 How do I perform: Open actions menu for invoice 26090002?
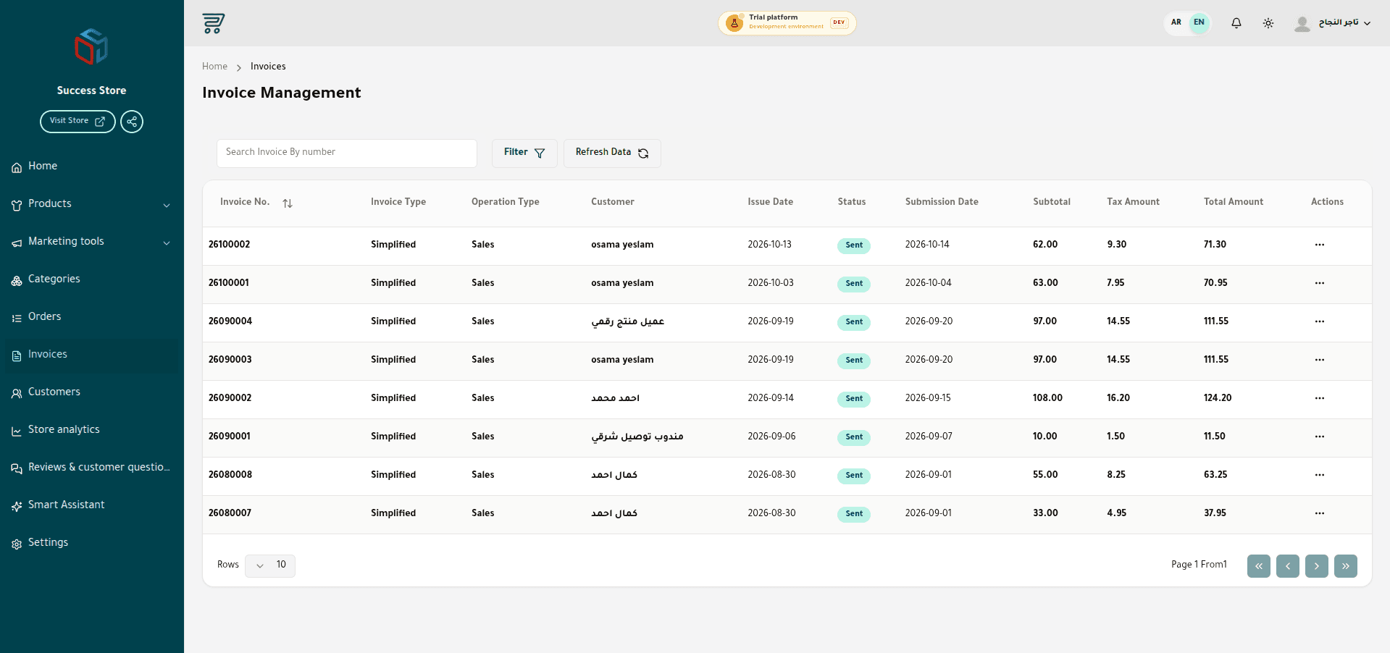[x=1320, y=398]
